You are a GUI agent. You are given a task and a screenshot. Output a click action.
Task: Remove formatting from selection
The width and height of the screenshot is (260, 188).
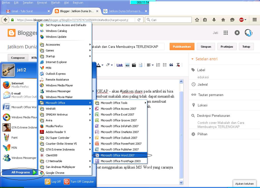point(178,65)
